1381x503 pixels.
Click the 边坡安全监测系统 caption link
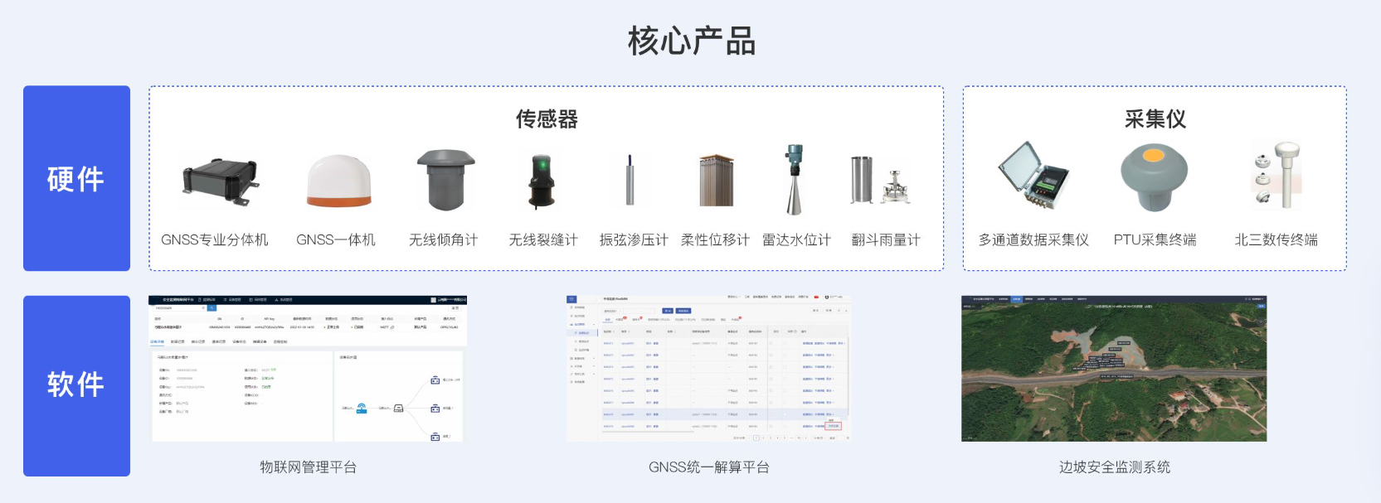pos(1114,467)
